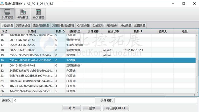Image resolution: width=199 pixels, height=112 pixels.
Task: Open the 会议管理 meeting management section
Action: (38, 14)
